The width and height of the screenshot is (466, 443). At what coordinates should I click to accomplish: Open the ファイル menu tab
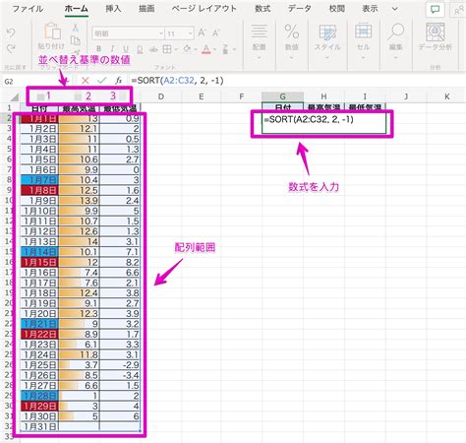click(x=28, y=8)
